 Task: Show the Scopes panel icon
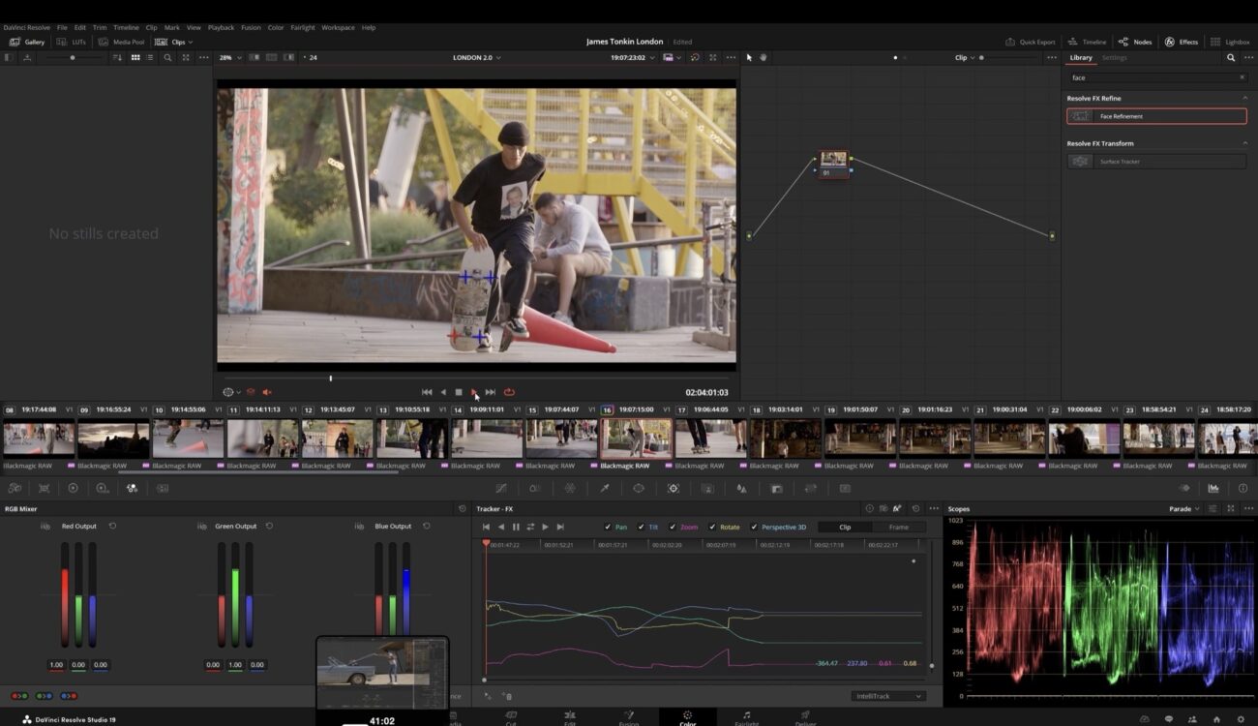click(x=1213, y=488)
